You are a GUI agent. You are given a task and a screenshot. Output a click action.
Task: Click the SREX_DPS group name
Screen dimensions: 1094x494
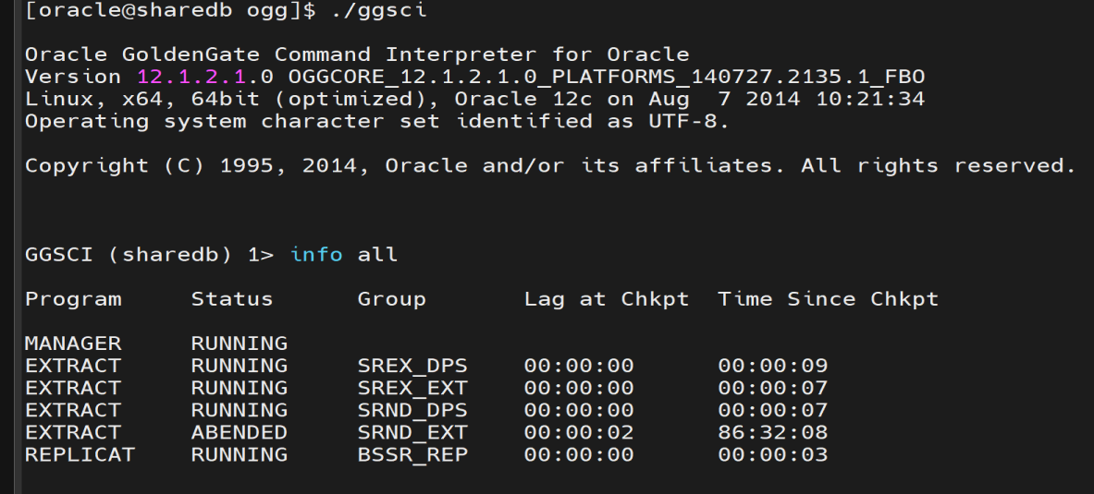point(412,366)
